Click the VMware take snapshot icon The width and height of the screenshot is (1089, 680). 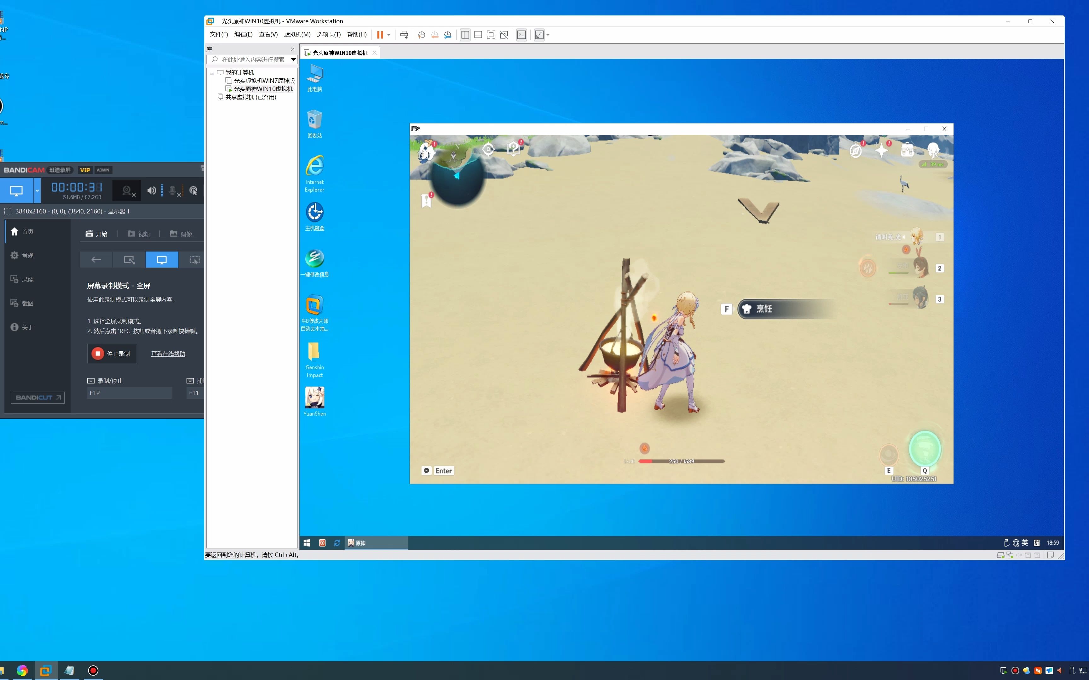pyautogui.click(x=421, y=35)
